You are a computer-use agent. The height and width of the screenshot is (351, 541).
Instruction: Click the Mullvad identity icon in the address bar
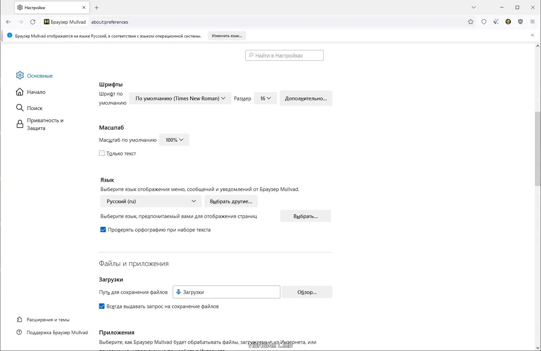pos(65,22)
